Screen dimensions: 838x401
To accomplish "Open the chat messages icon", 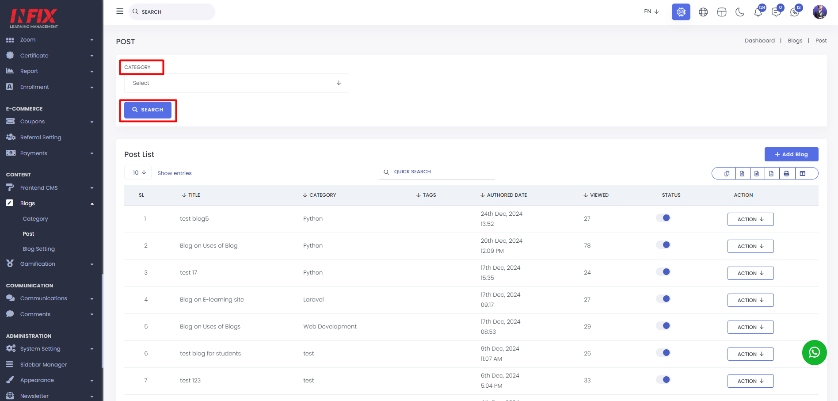I will (777, 12).
